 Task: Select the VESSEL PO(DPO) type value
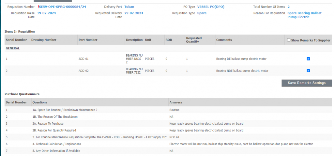211,7
